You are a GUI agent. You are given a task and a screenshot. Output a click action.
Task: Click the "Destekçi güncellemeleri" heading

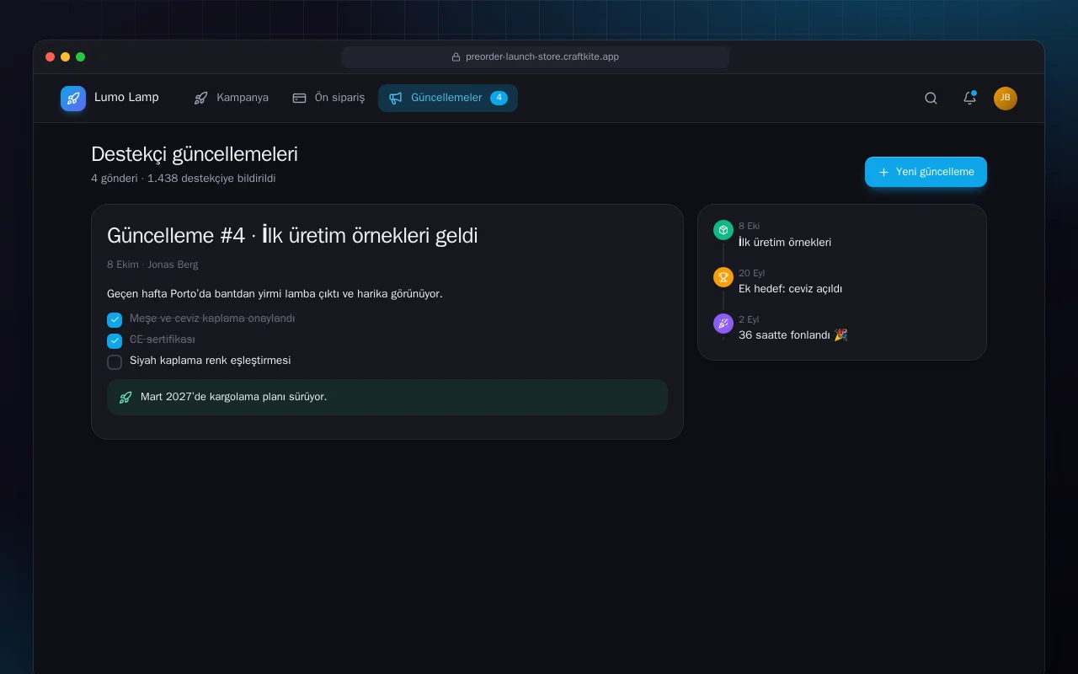click(195, 154)
